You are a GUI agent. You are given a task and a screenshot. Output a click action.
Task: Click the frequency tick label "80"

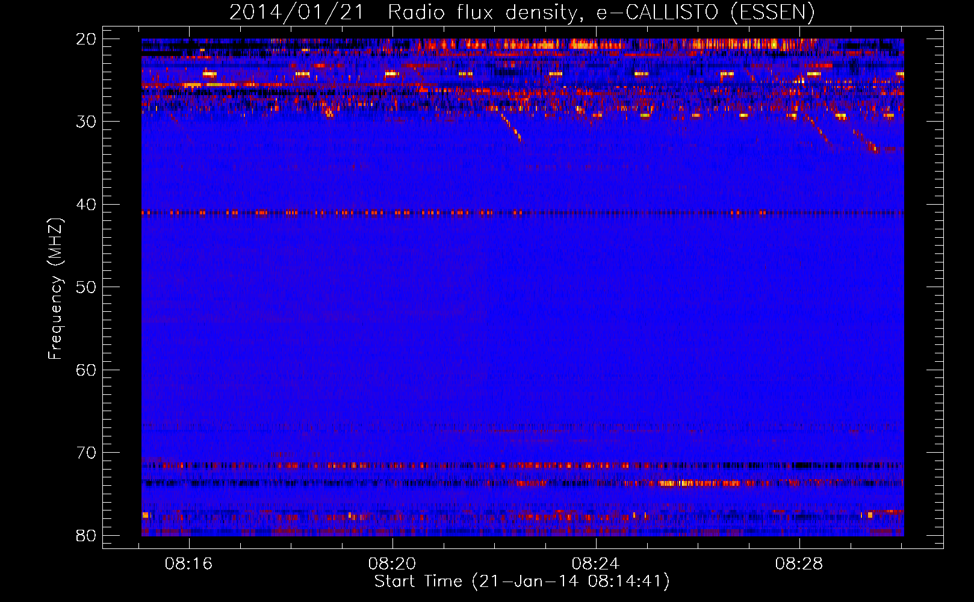[86, 536]
